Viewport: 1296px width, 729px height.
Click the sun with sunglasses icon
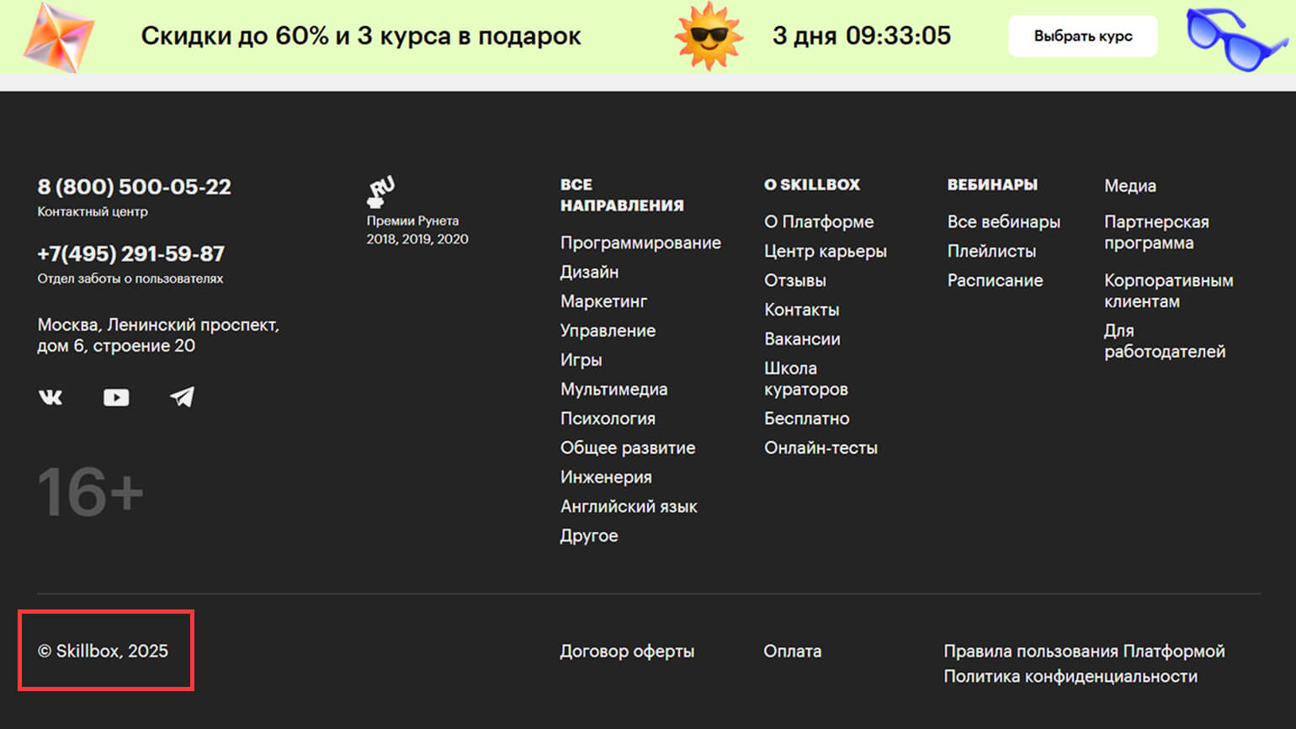pos(709,36)
